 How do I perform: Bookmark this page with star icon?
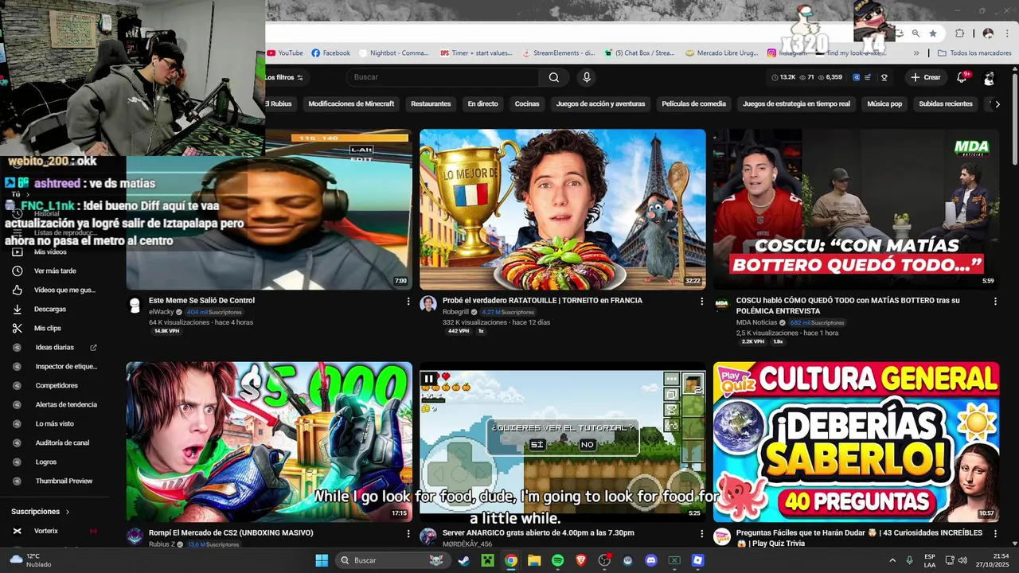point(933,33)
